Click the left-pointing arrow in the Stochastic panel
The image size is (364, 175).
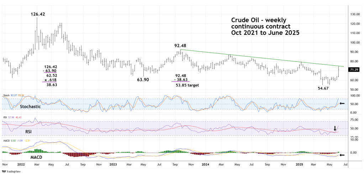(x=342, y=103)
